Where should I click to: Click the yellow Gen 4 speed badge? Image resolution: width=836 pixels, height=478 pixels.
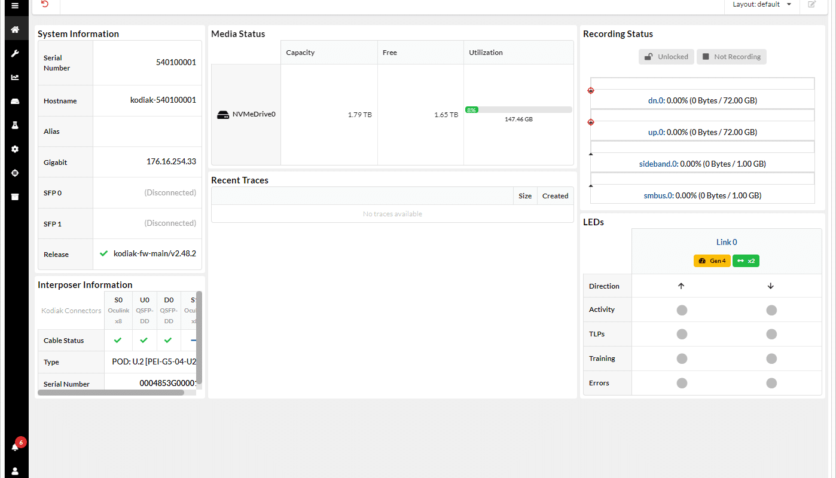click(x=712, y=261)
